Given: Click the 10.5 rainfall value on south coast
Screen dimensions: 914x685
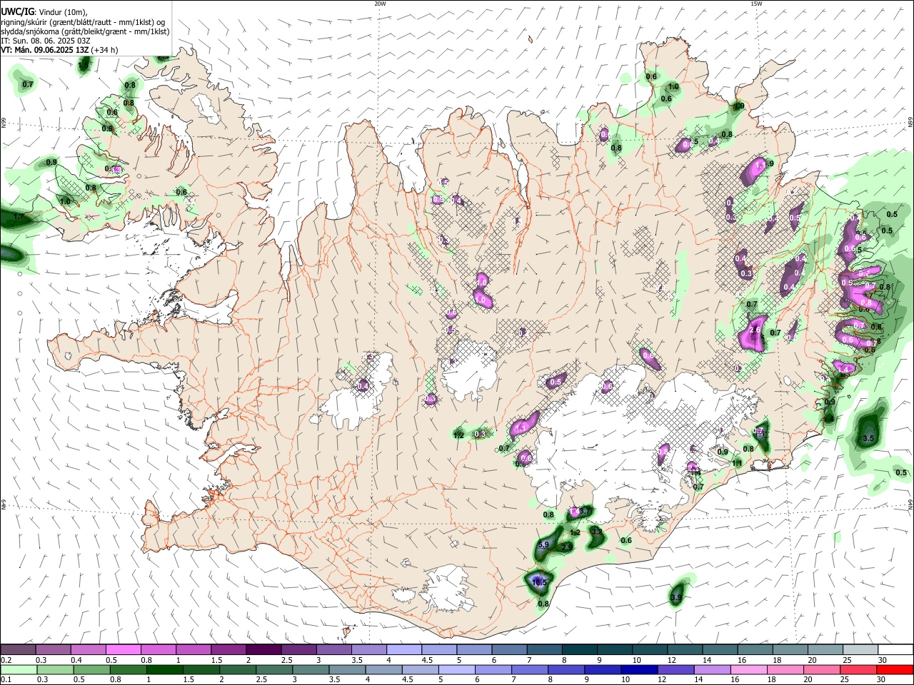Looking at the screenshot, I should 539,583.
